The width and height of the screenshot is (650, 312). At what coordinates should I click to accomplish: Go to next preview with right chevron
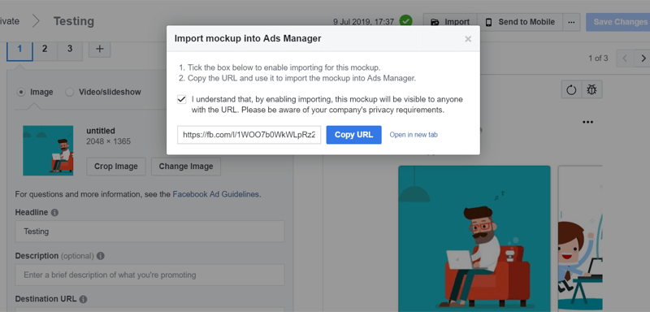(643, 58)
